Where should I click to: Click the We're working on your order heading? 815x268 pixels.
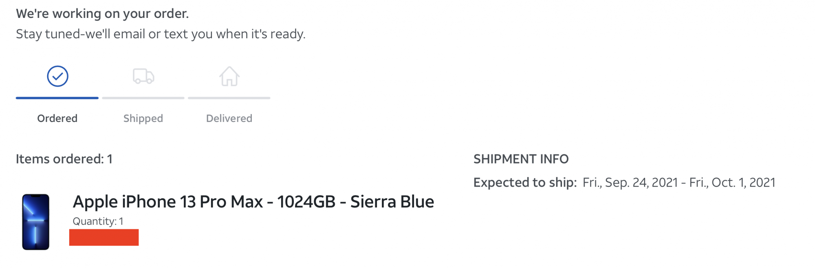pyautogui.click(x=102, y=14)
